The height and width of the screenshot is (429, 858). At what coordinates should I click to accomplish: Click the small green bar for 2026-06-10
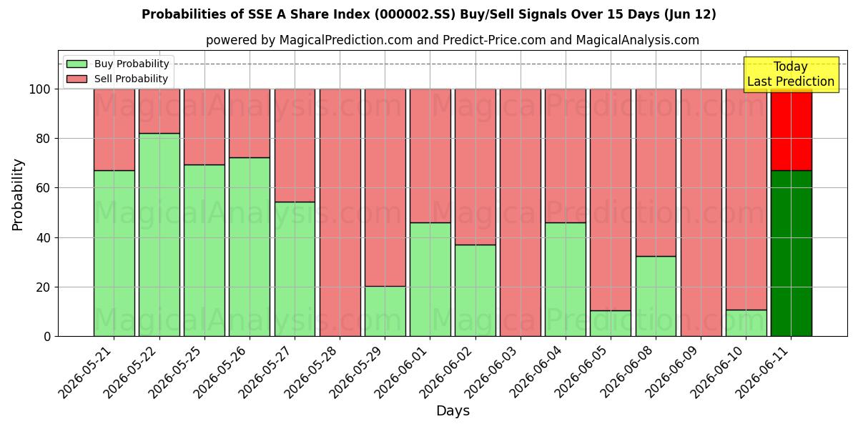click(x=746, y=323)
